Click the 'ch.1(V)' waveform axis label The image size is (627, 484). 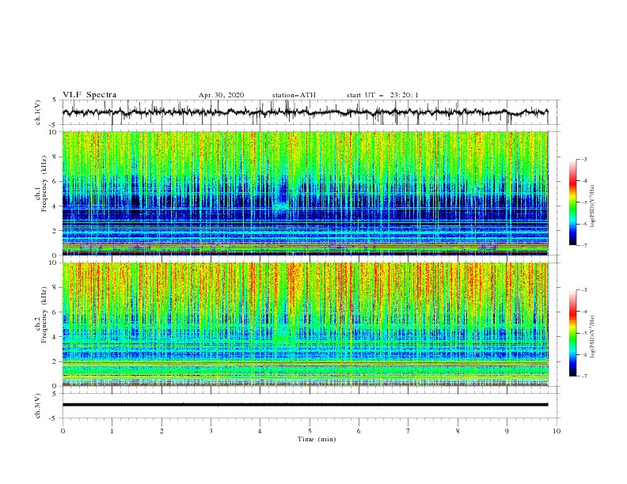(38, 112)
